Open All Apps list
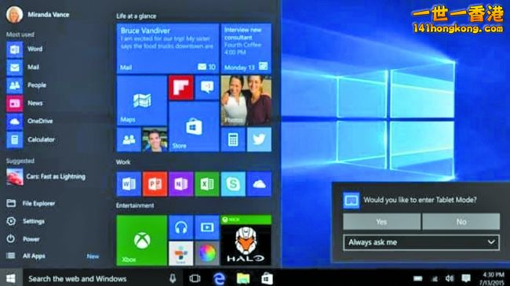510x286 pixels. (34, 256)
